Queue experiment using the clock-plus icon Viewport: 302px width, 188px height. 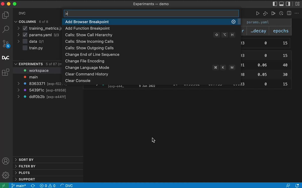point(281,13)
